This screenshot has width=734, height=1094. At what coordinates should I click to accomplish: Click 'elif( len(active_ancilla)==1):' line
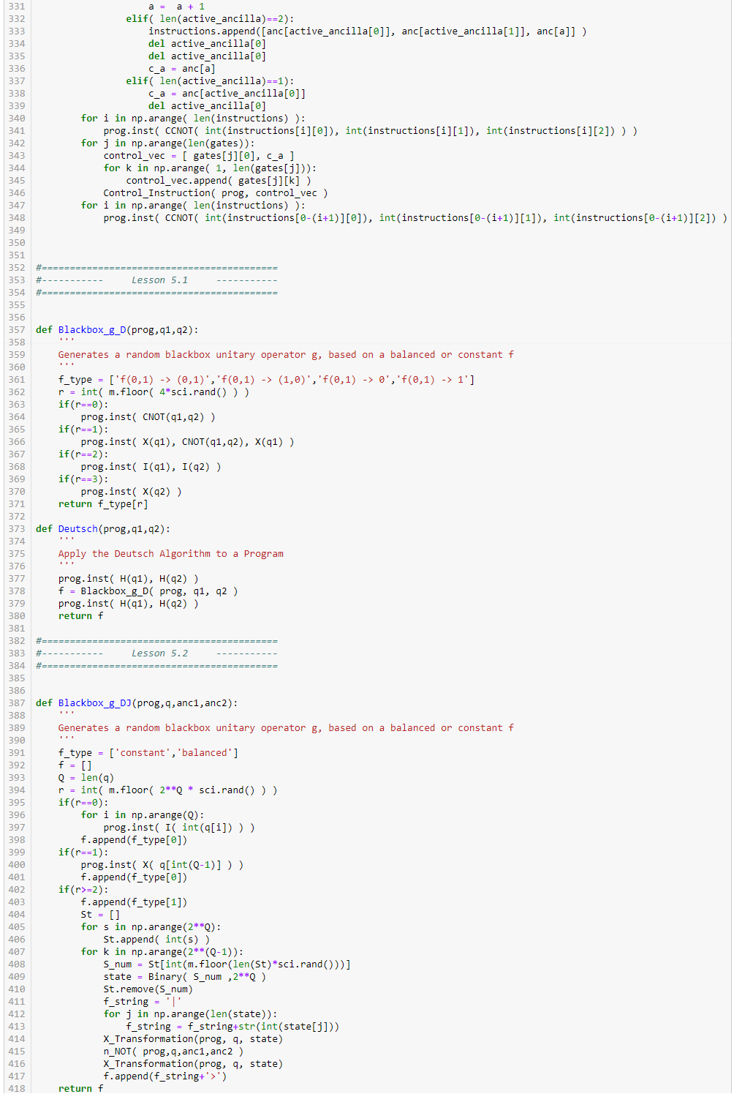[x=210, y=81]
